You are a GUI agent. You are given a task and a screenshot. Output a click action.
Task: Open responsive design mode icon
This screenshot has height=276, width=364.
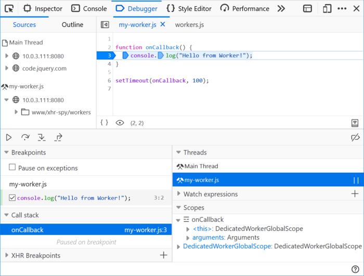coord(327,8)
